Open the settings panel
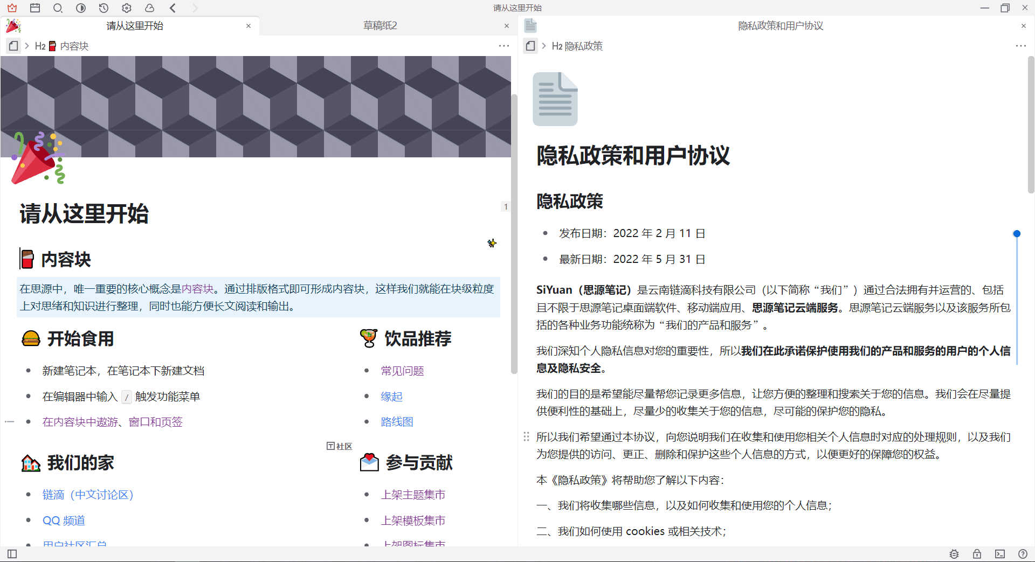The image size is (1035, 562). [x=127, y=8]
